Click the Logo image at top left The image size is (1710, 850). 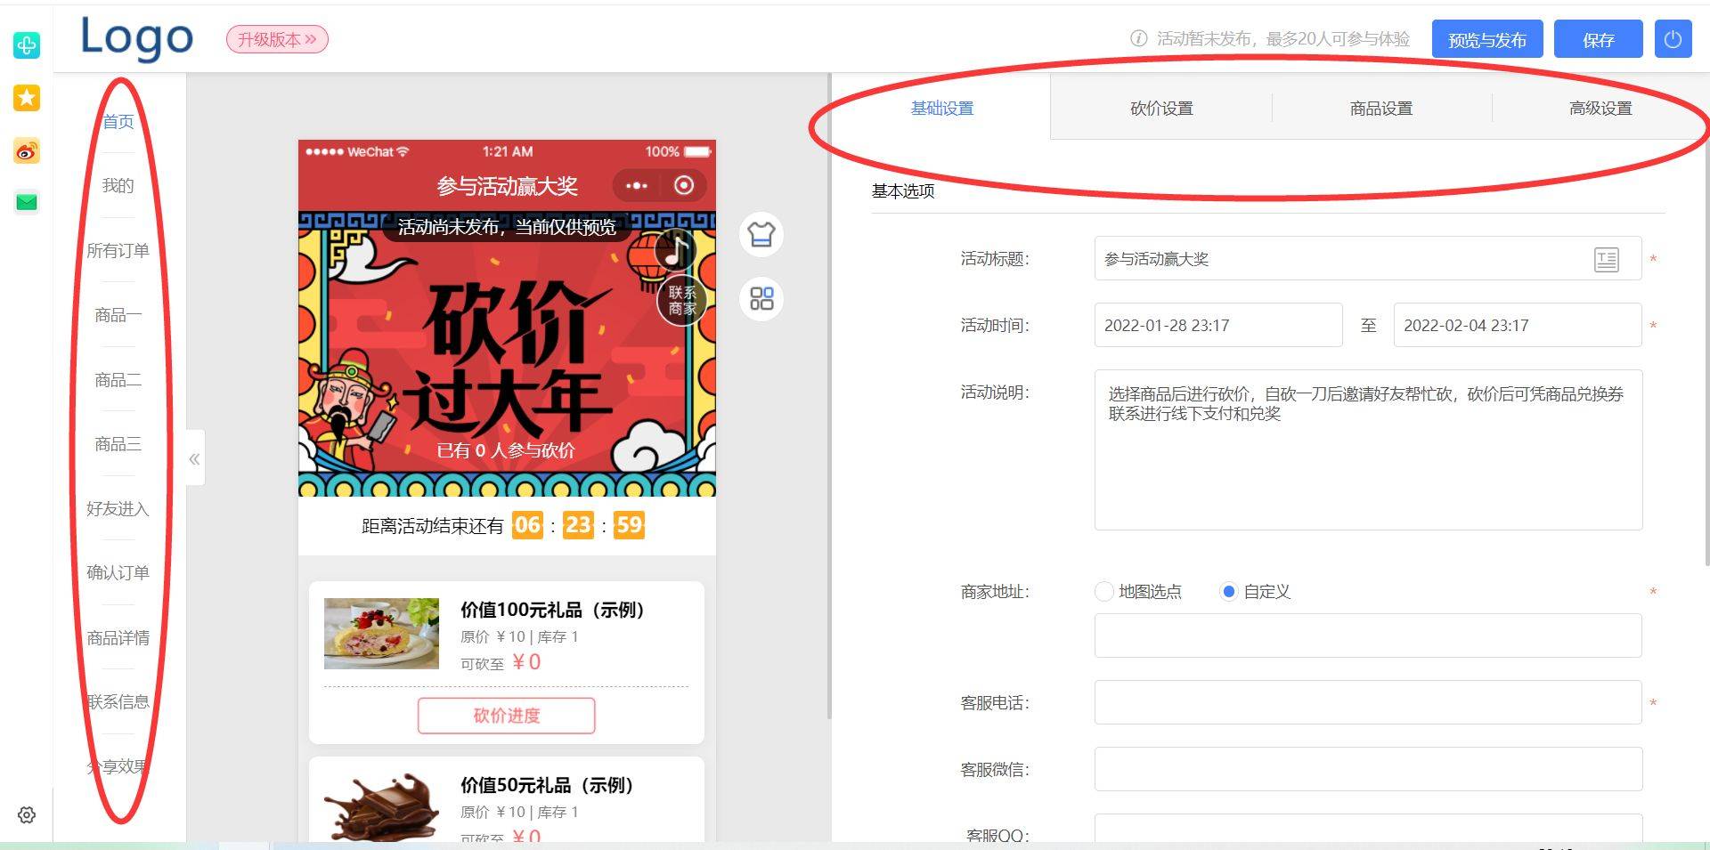[x=137, y=38]
